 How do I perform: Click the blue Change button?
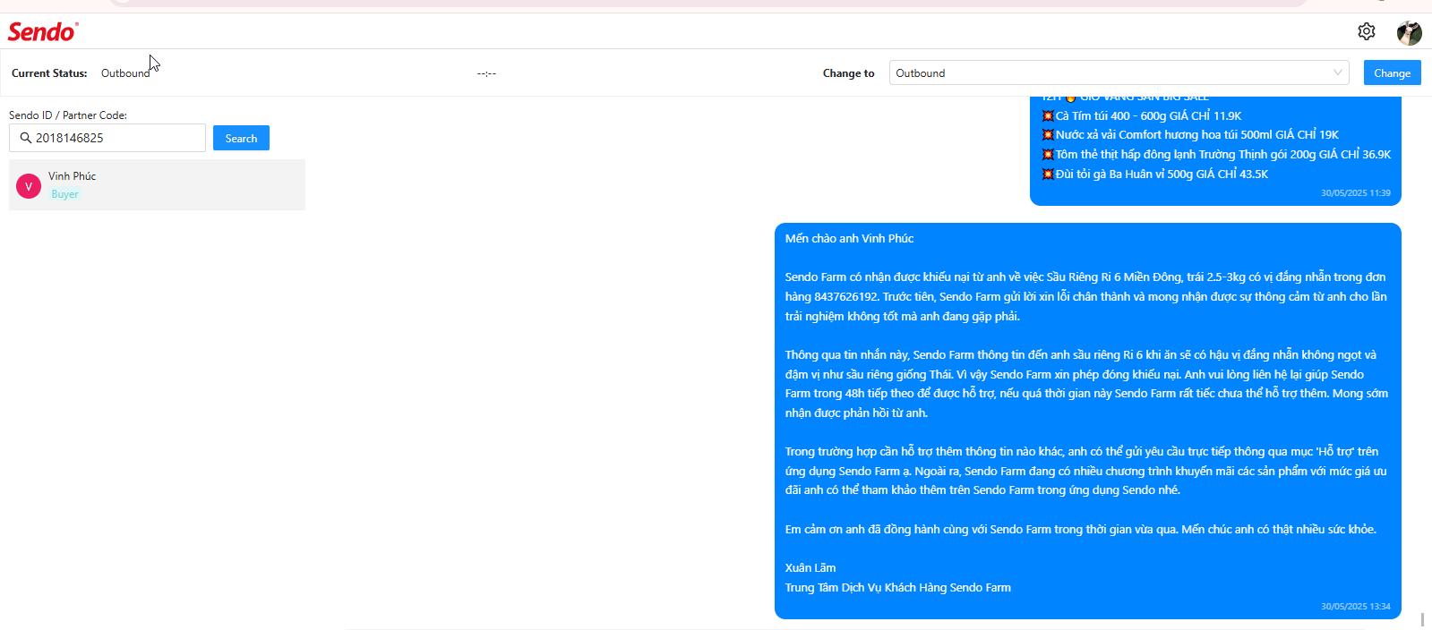tap(1392, 72)
